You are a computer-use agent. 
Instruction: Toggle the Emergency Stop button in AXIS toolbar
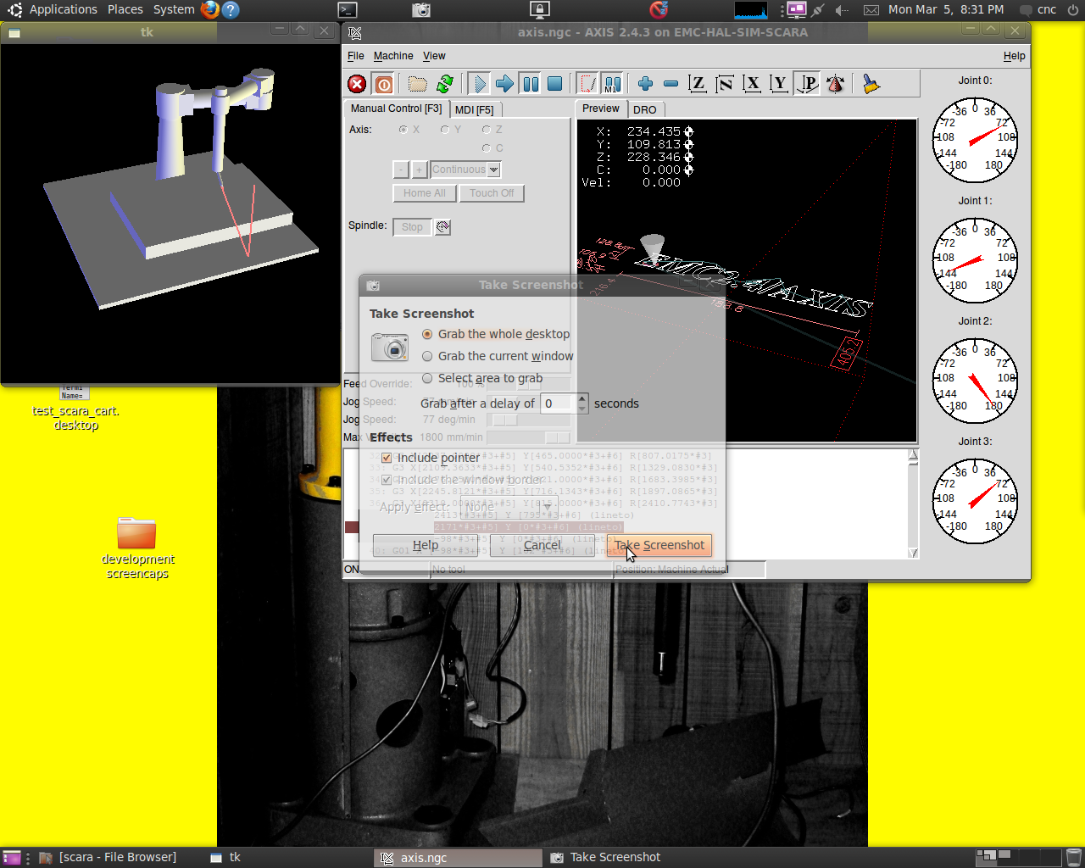click(x=357, y=84)
